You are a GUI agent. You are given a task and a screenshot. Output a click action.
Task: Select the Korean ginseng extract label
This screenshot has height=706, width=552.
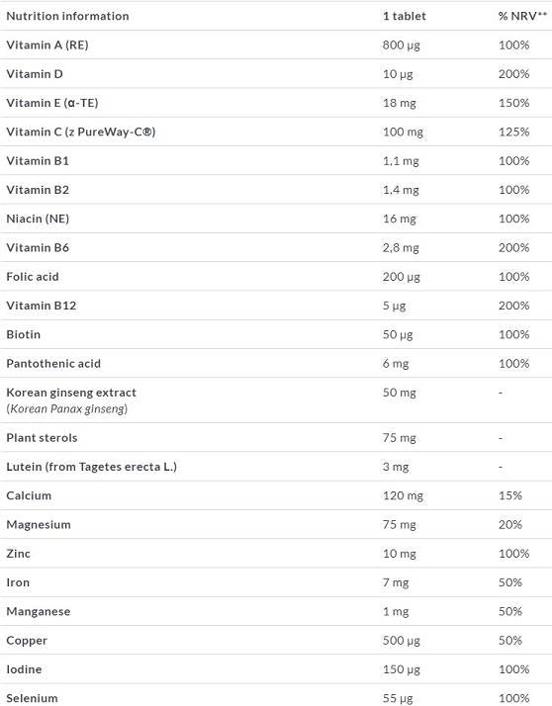point(71,393)
